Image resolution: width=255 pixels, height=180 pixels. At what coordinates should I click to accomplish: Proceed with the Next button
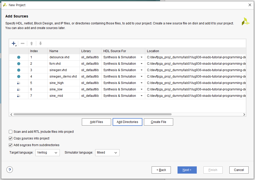[187, 170]
